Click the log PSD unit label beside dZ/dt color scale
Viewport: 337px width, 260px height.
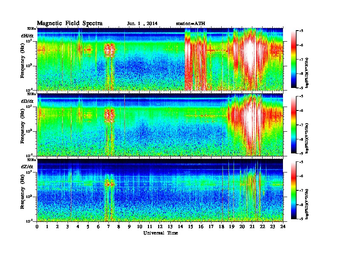[307, 203]
